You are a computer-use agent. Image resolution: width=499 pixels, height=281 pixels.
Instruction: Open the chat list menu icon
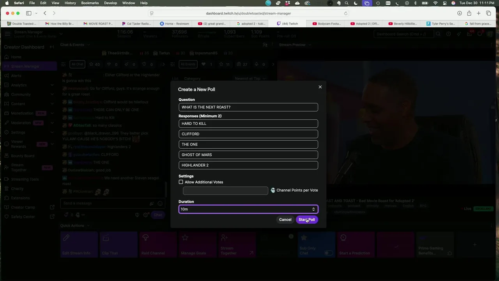(x=64, y=64)
